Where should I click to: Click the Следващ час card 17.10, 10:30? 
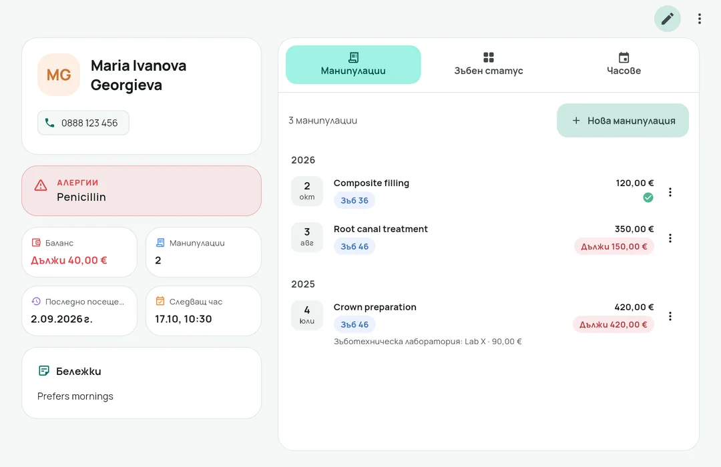(204, 311)
